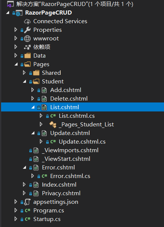Image resolution: width=164 pixels, height=227 pixels.
Task: Click the Properties wrench icon
Action: pyautogui.click(x=27, y=30)
